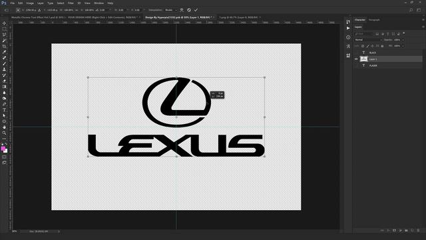
Task: Select the Healing Brush tool
Action: coord(4,58)
